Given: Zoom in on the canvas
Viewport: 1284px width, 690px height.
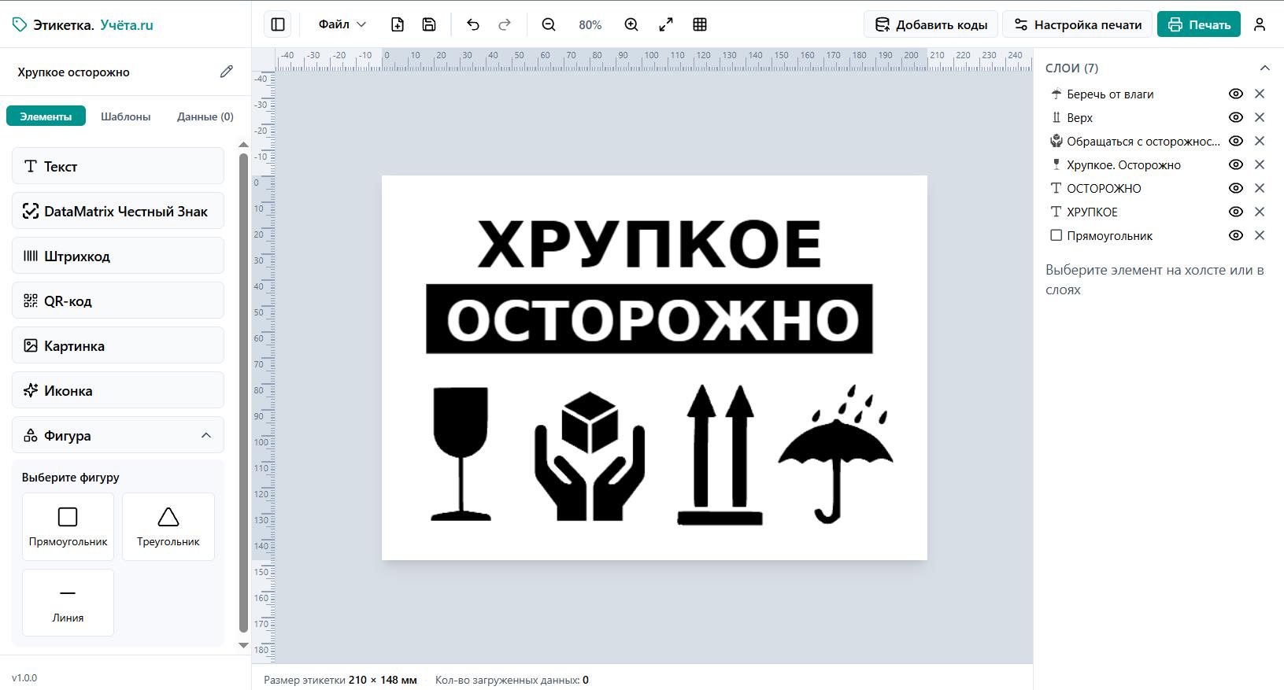Looking at the screenshot, I should (x=631, y=24).
